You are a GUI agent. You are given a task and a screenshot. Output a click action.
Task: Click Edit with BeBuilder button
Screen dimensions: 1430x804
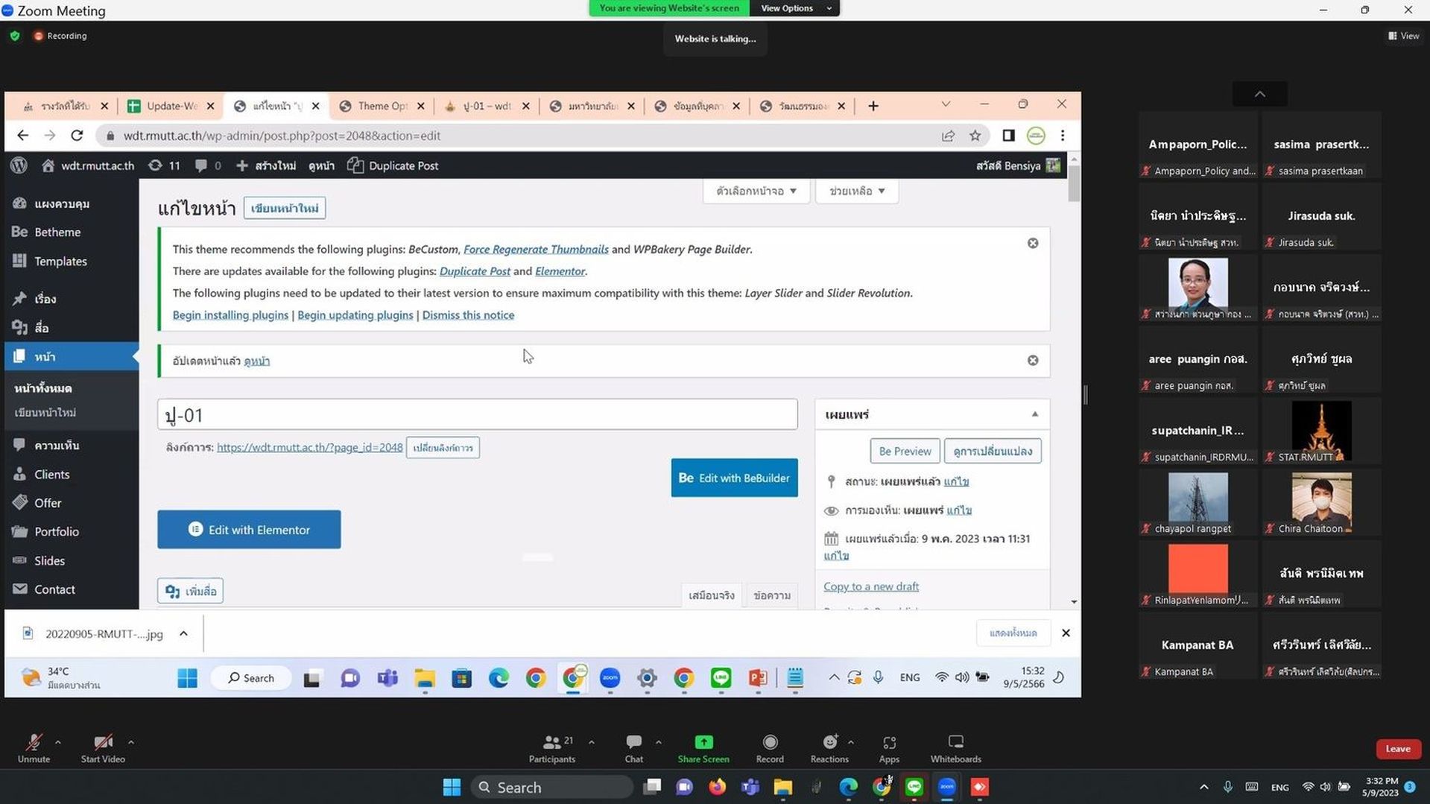click(734, 478)
